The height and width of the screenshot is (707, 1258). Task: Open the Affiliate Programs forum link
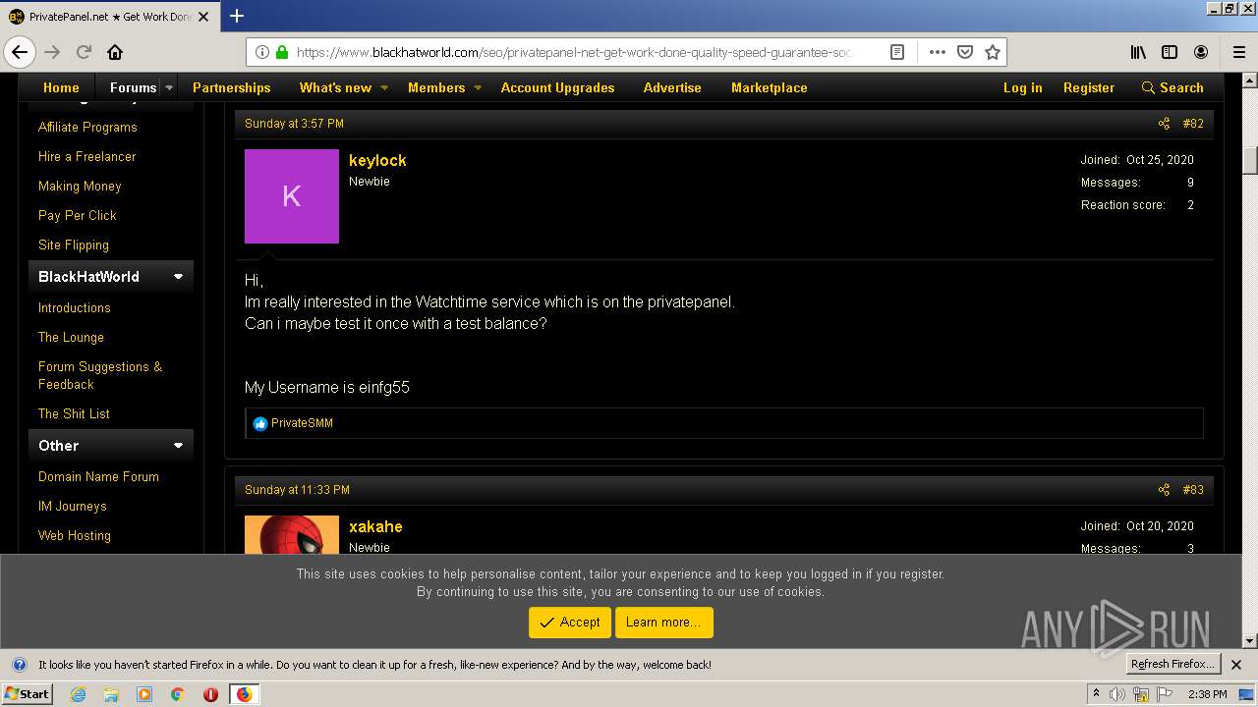pyautogui.click(x=87, y=128)
